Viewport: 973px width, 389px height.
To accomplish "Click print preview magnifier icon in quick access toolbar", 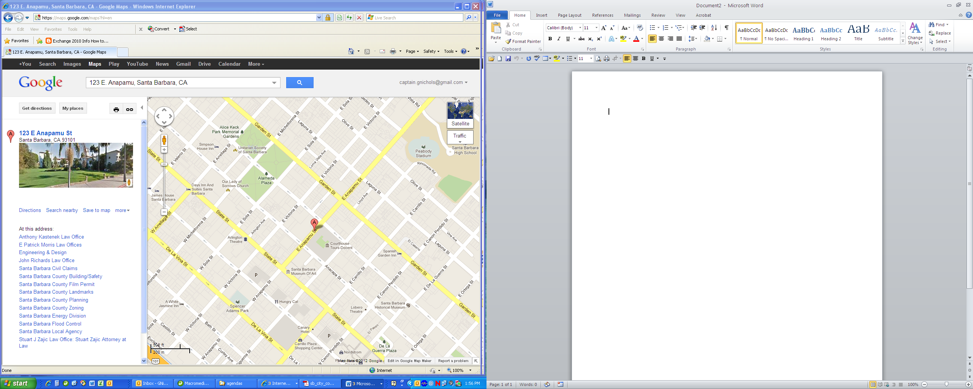I will tap(598, 59).
